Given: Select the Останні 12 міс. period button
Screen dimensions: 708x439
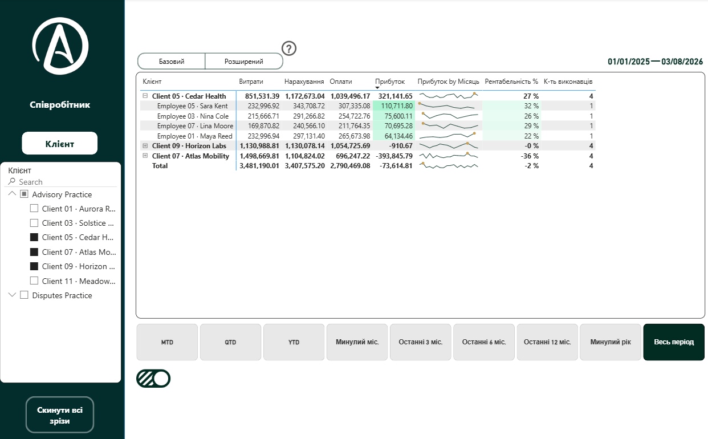Looking at the screenshot, I should (547, 342).
